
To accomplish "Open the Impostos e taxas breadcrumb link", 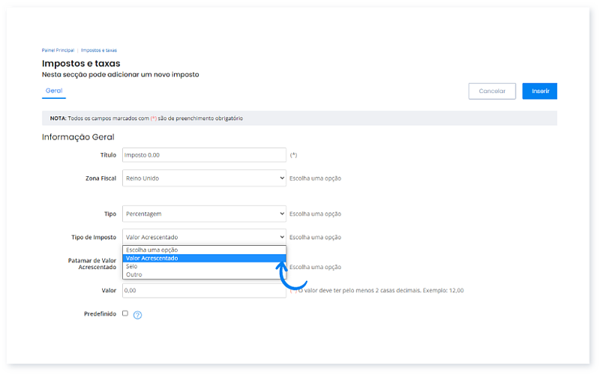I will (99, 50).
